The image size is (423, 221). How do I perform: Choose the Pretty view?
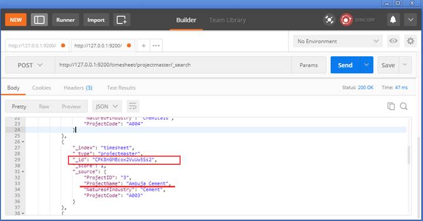[19, 107]
